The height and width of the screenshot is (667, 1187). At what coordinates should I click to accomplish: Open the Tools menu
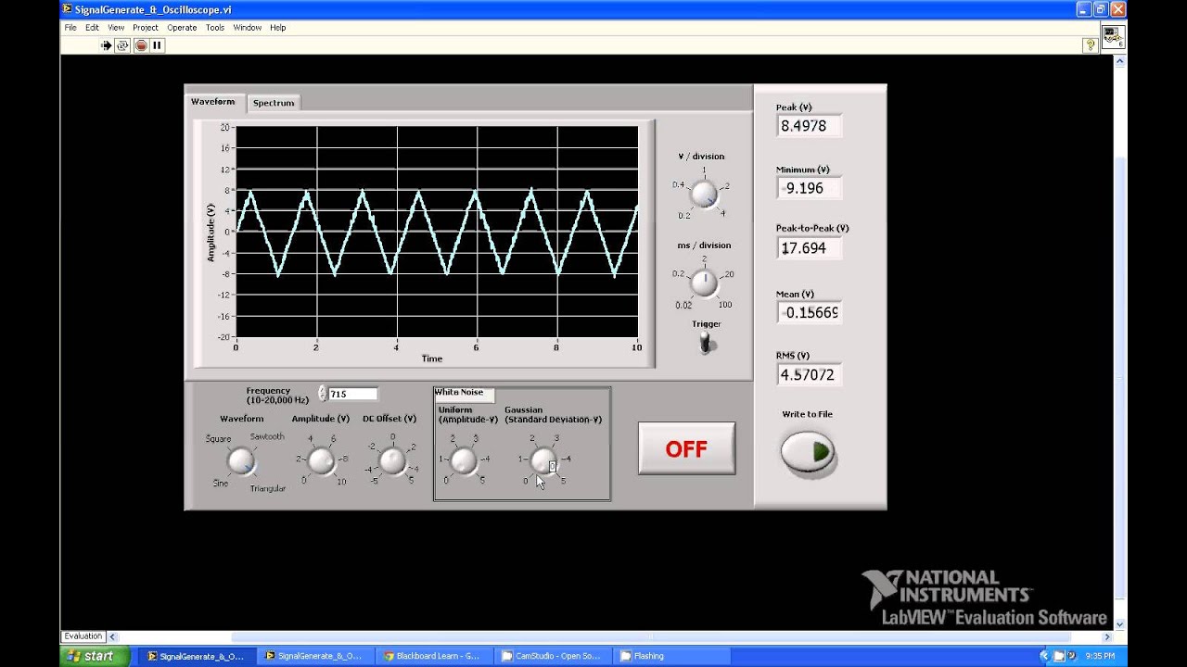click(x=215, y=28)
